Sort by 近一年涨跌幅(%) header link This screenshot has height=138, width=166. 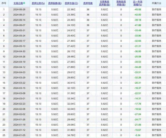click(x=138, y=3)
